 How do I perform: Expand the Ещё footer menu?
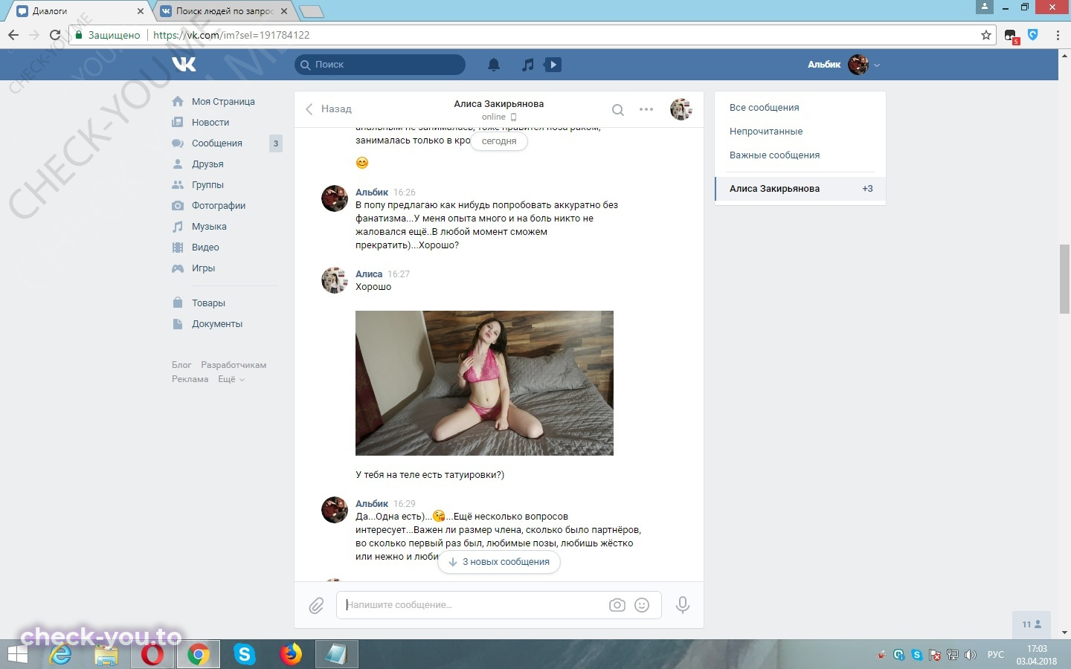point(231,379)
